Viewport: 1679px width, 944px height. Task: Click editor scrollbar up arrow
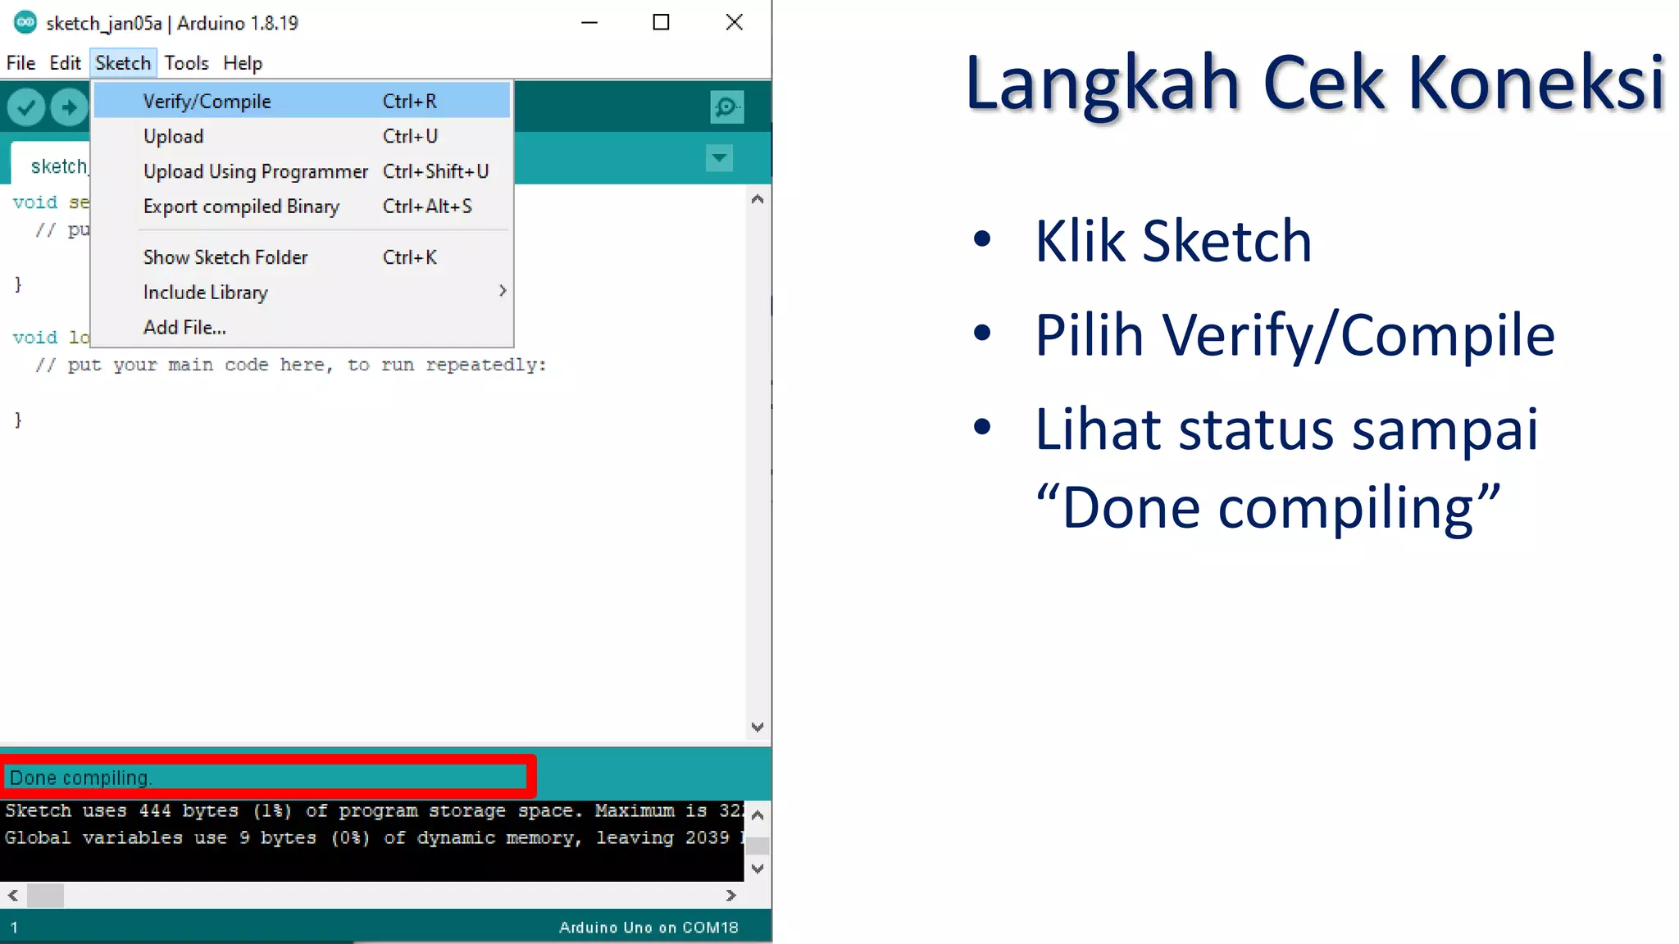point(758,199)
